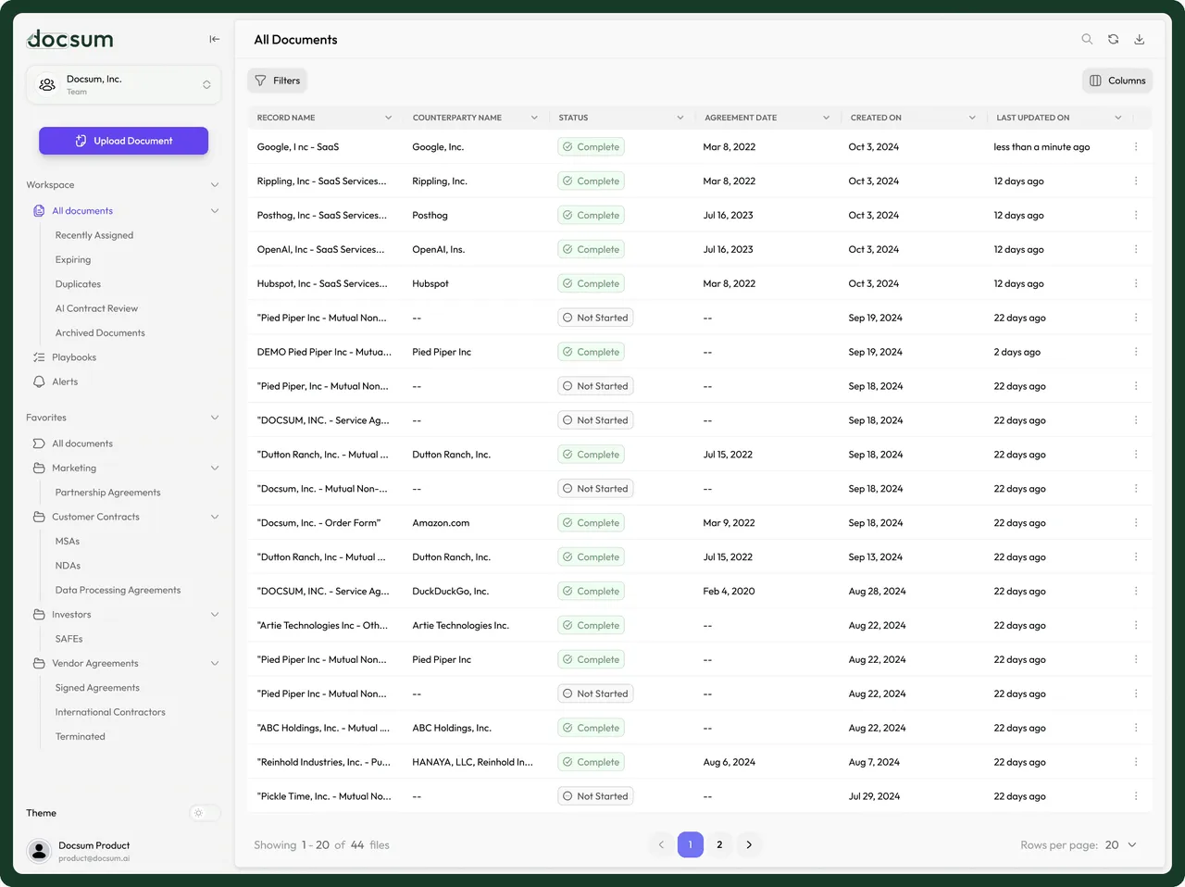Open SAFEs under Investors
Screen dimensions: 1185x887
click(69, 639)
